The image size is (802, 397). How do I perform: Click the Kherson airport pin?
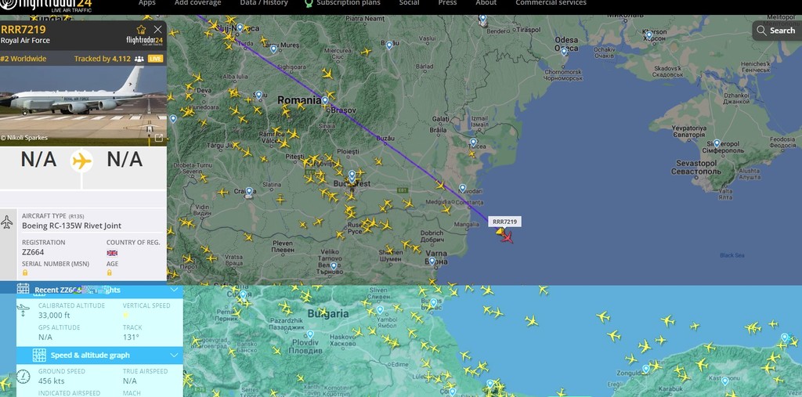tap(649, 35)
